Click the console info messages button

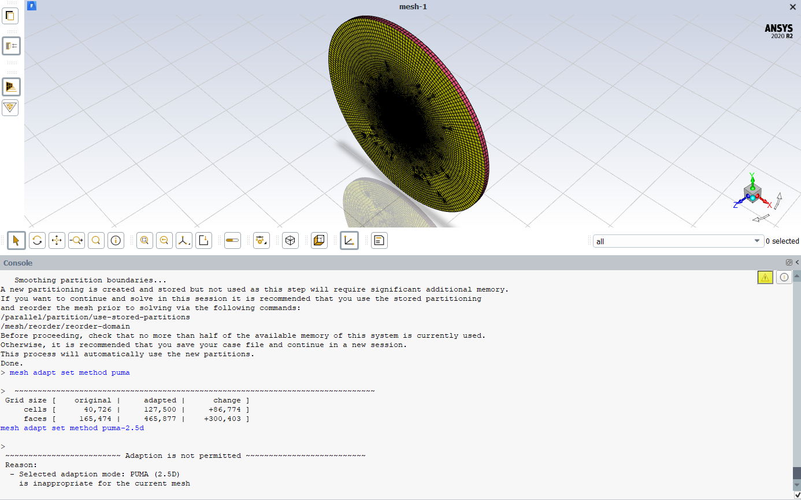point(784,278)
